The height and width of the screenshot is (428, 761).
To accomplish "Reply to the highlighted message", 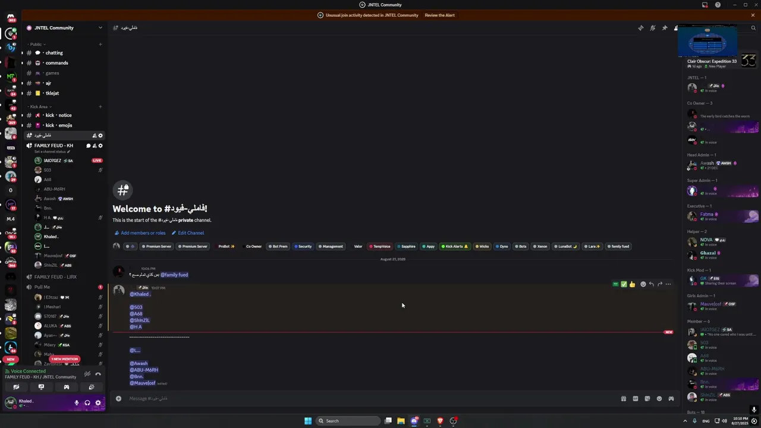I will 651,284.
